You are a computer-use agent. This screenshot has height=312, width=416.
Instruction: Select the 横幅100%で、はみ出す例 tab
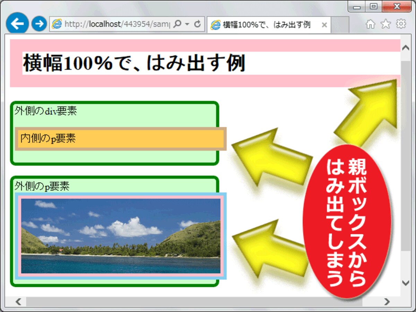pyautogui.click(x=268, y=25)
